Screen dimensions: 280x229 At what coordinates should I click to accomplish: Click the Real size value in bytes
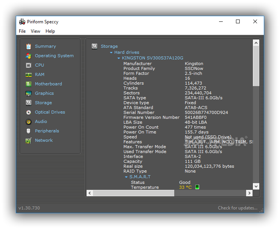pyautogui.click(x=209, y=166)
